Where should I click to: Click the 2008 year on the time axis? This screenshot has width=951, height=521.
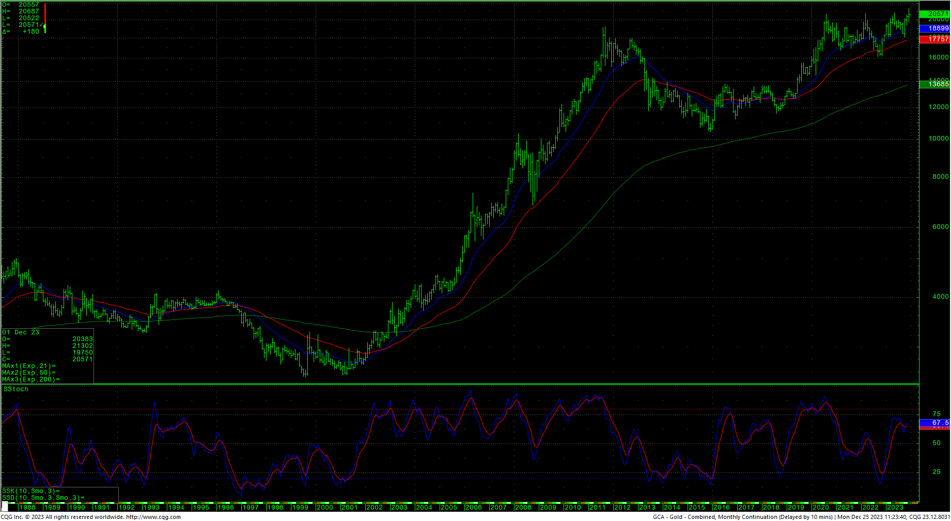(x=523, y=508)
